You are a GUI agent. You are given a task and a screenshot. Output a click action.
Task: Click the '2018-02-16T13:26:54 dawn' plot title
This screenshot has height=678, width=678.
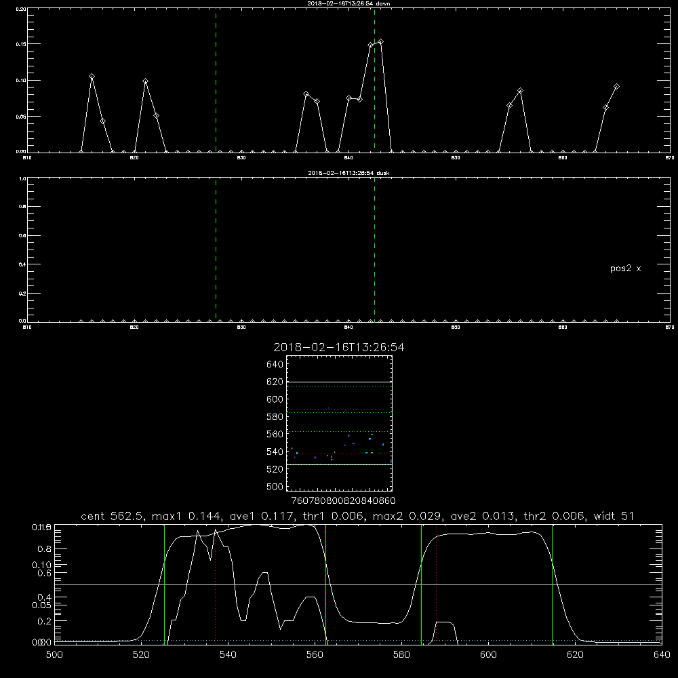point(348,3)
